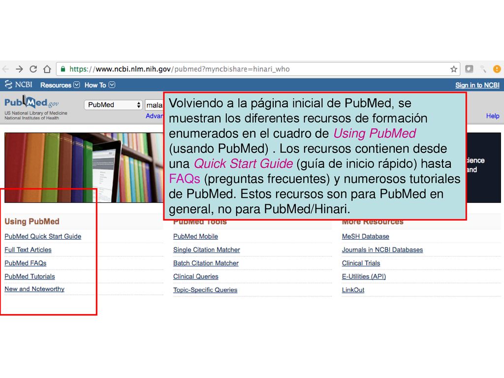Click 'US National Library of Medicine' text
504x378 pixels.
(36, 113)
